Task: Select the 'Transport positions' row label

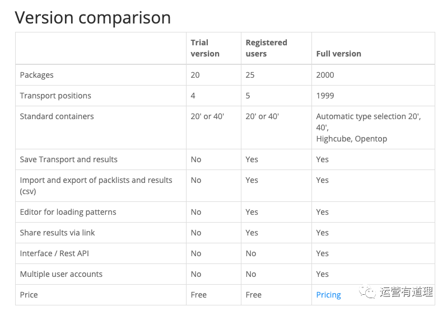Action: tap(55, 96)
